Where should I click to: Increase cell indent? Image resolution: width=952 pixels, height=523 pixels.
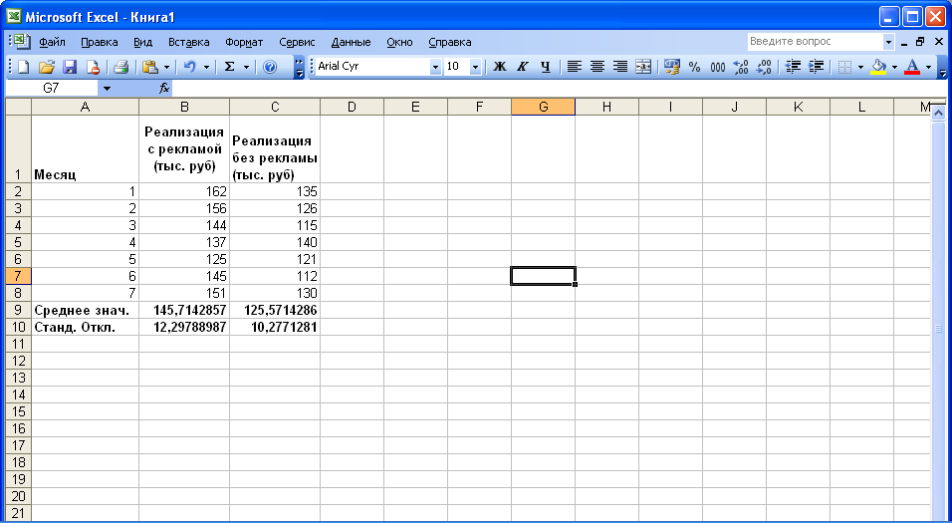[x=816, y=67]
